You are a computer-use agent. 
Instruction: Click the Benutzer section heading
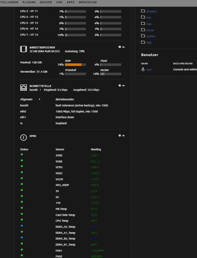click(x=150, y=55)
